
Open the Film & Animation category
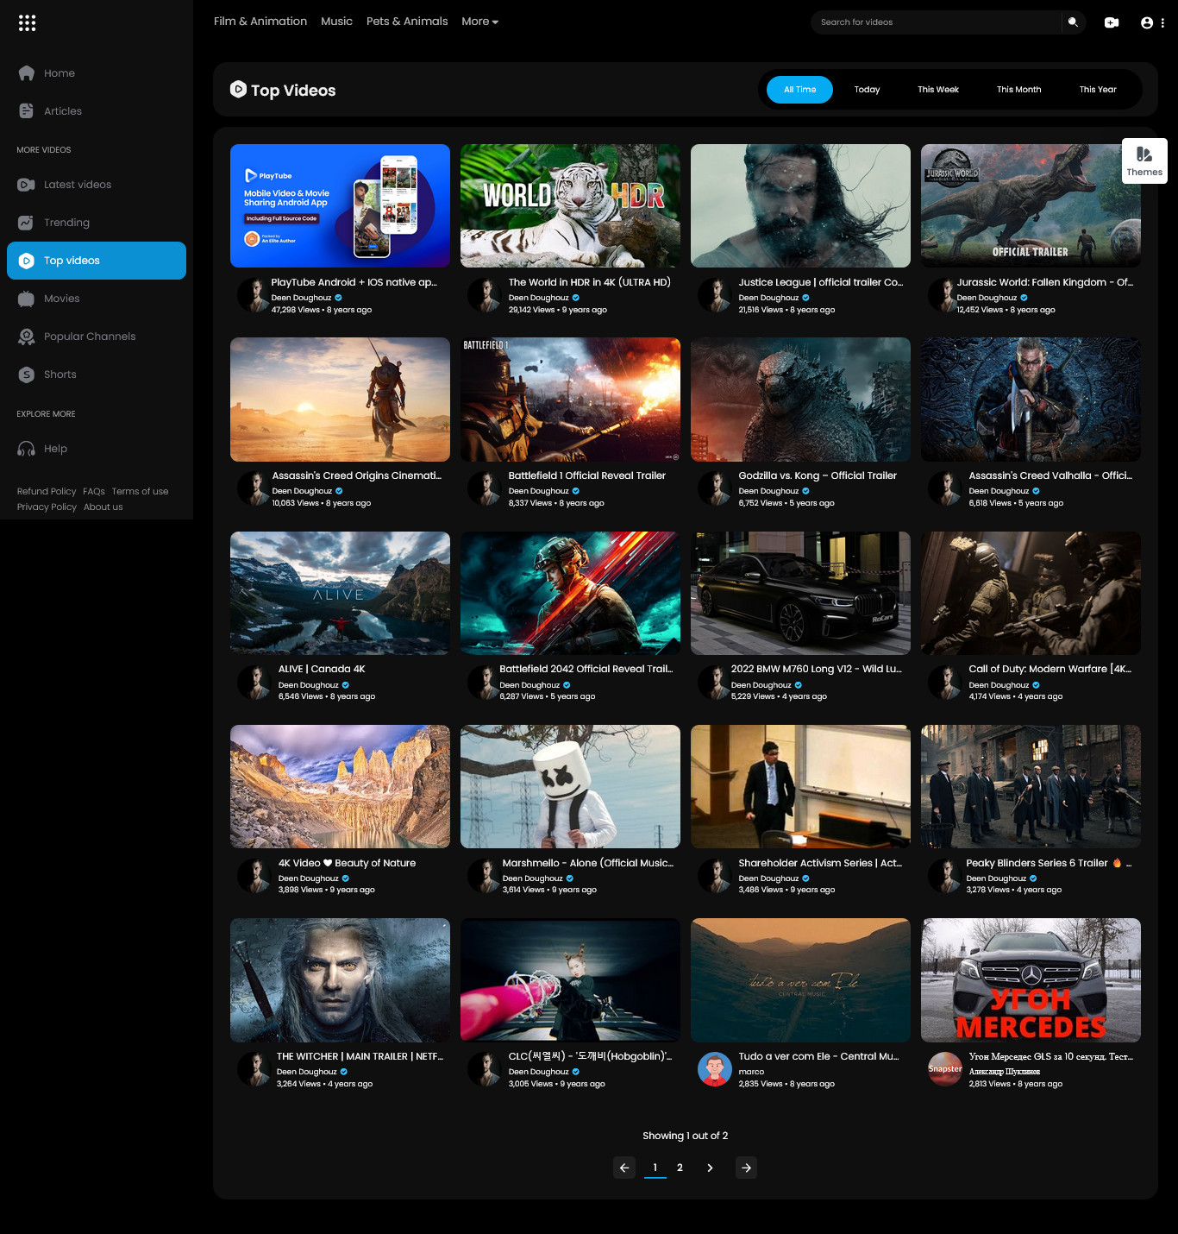[260, 22]
